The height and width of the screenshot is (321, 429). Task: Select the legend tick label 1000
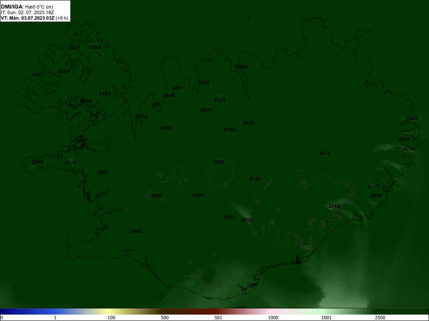pos(273,318)
